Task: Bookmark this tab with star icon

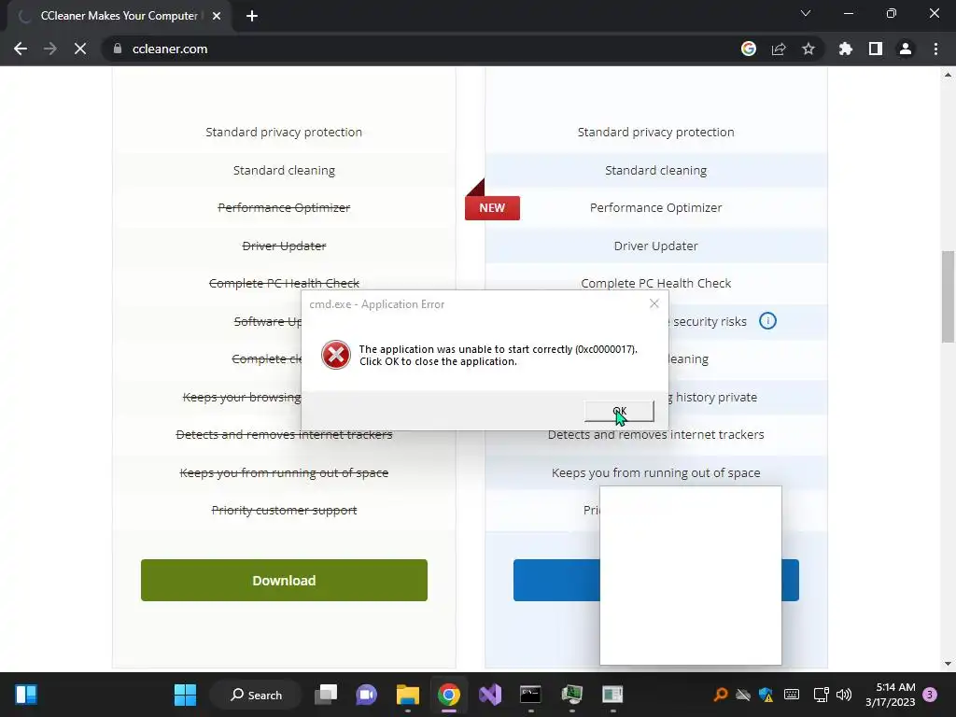Action: [x=808, y=49]
